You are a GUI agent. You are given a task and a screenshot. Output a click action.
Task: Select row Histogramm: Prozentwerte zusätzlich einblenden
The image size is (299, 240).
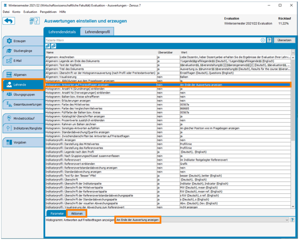pos(168,120)
